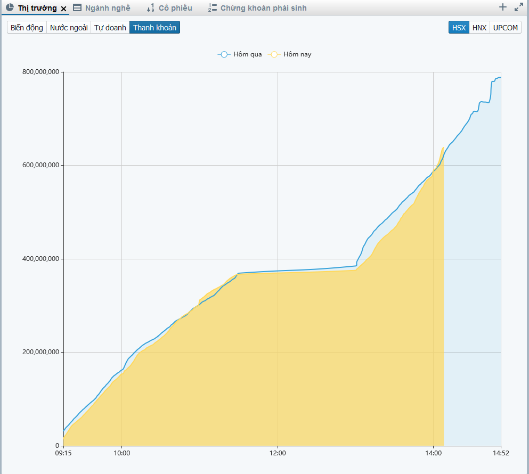Choose the HSX exchange
Image resolution: width=529 pixels, height=474 pixels.
click(459, 28)
